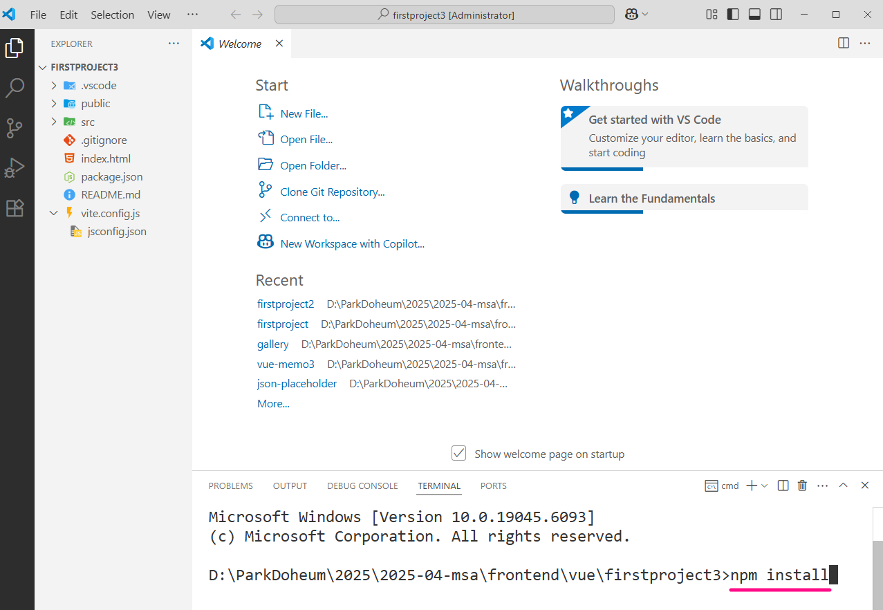Click the New File... link
This screenshot has width=883, height=610.
pyautogui.click(x=304, y=113)
